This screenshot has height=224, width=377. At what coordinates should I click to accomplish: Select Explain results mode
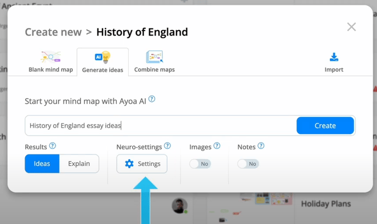pos(79,164)
